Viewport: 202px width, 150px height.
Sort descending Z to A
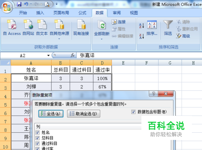pyautogui.click(x=141, y=36)
